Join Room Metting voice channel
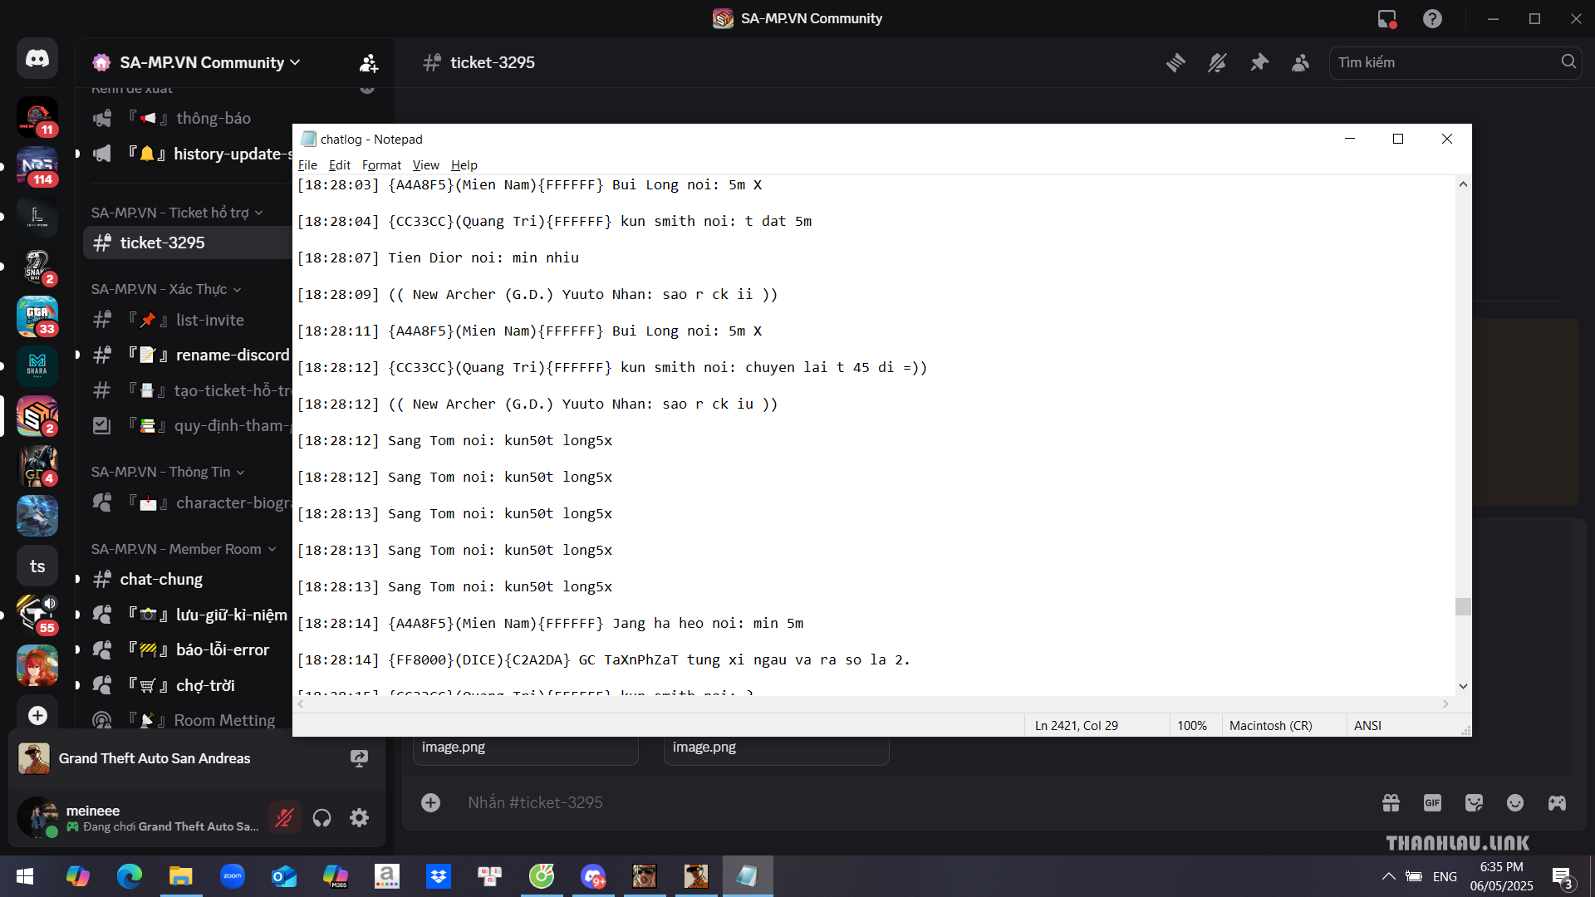The height and width of the screenshot is (897, 1595). pyautogui.click(x=188, y=720)
